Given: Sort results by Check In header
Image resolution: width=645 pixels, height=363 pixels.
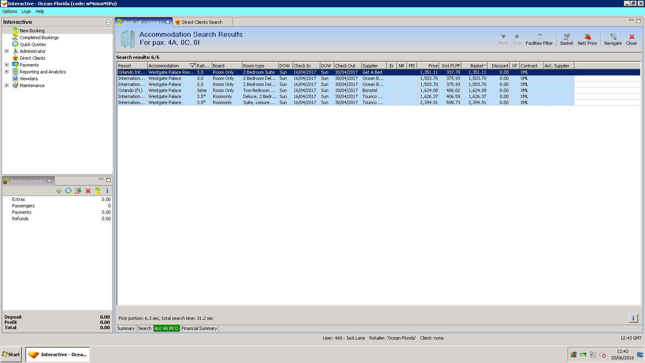Looking at the screenshot, I should click(306, 66).
